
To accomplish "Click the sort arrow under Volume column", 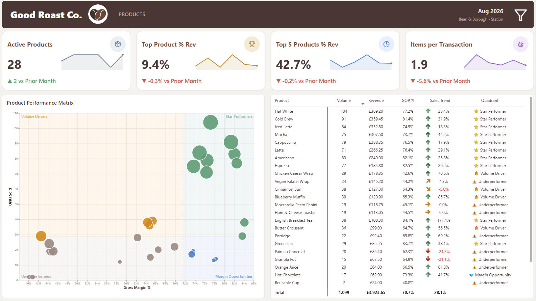I will [363, 104].
